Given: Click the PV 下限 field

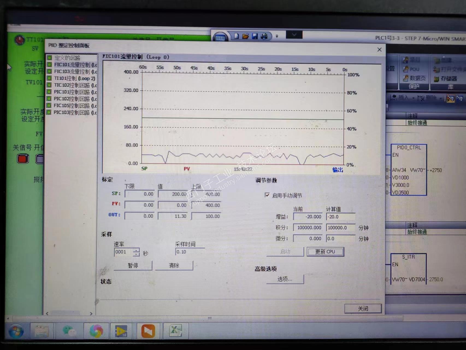Looking at the screenshot, I should click(139, 205).
